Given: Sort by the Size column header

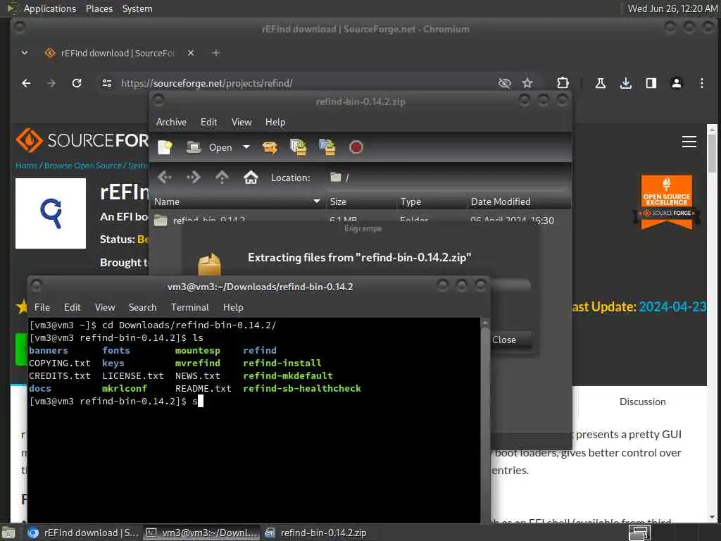Looking at the screenshot, I should pos(361,201).
